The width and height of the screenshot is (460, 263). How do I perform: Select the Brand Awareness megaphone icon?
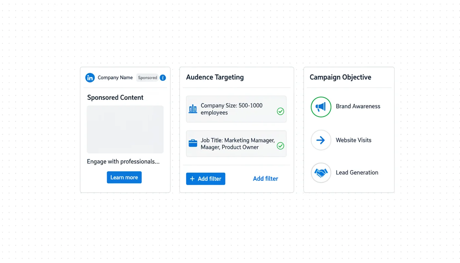pos(321,107)
